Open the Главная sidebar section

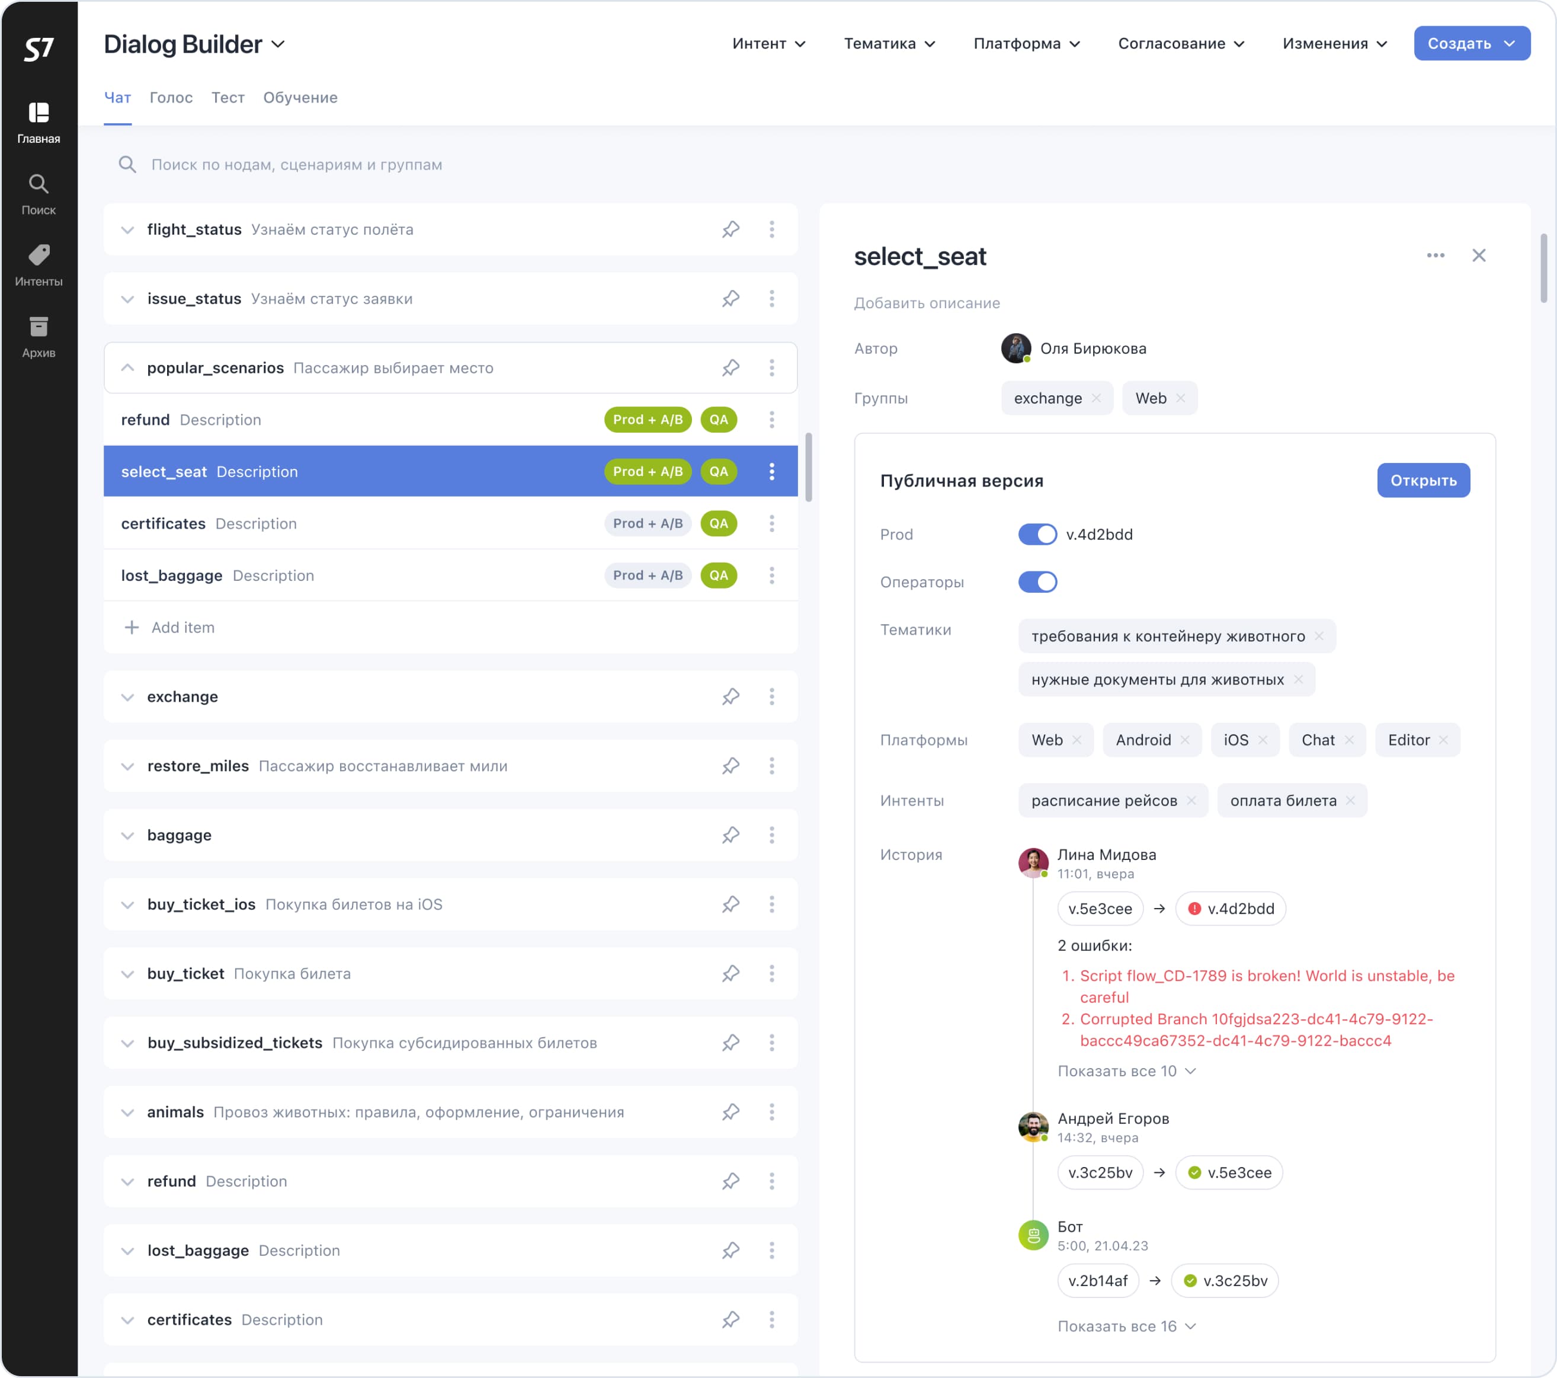39,123
